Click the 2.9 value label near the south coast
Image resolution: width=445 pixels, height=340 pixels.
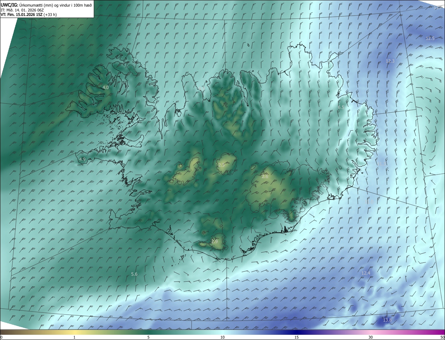(x=215, y=241)
